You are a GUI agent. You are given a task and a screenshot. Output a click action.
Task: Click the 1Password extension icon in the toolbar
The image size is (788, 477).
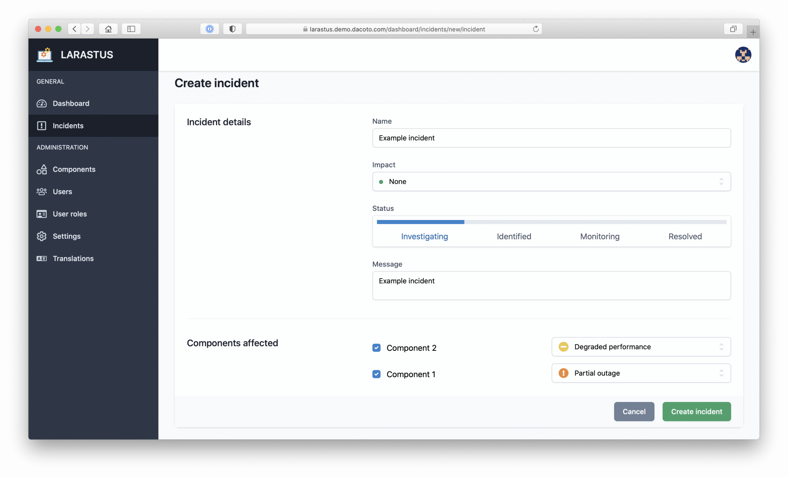[210, 29]
